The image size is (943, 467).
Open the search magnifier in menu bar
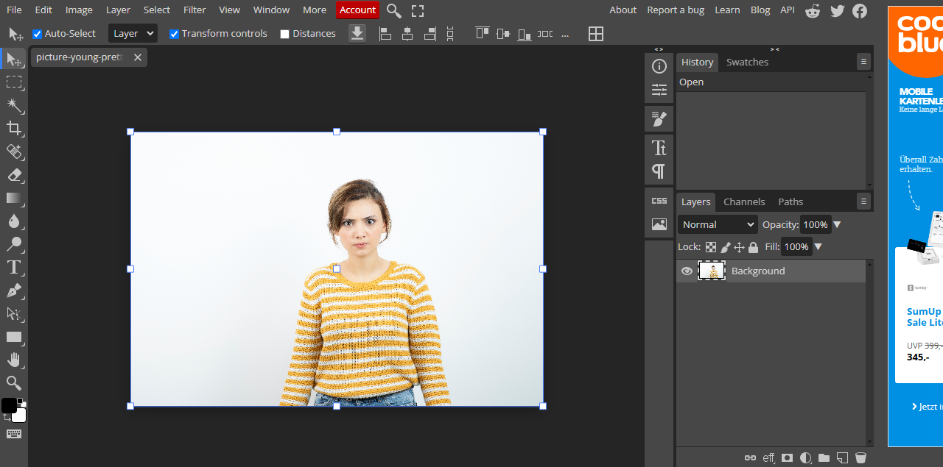pyautogui.click(x=394, y=10)
